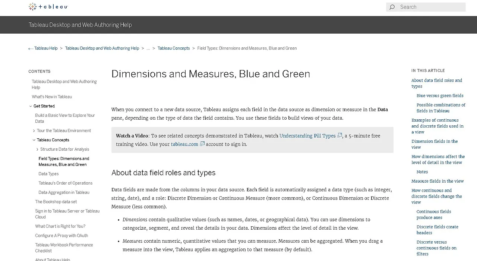Click the About data field roles and types heading
Viewport: 477px width, 261px height.
pos(163,173)
